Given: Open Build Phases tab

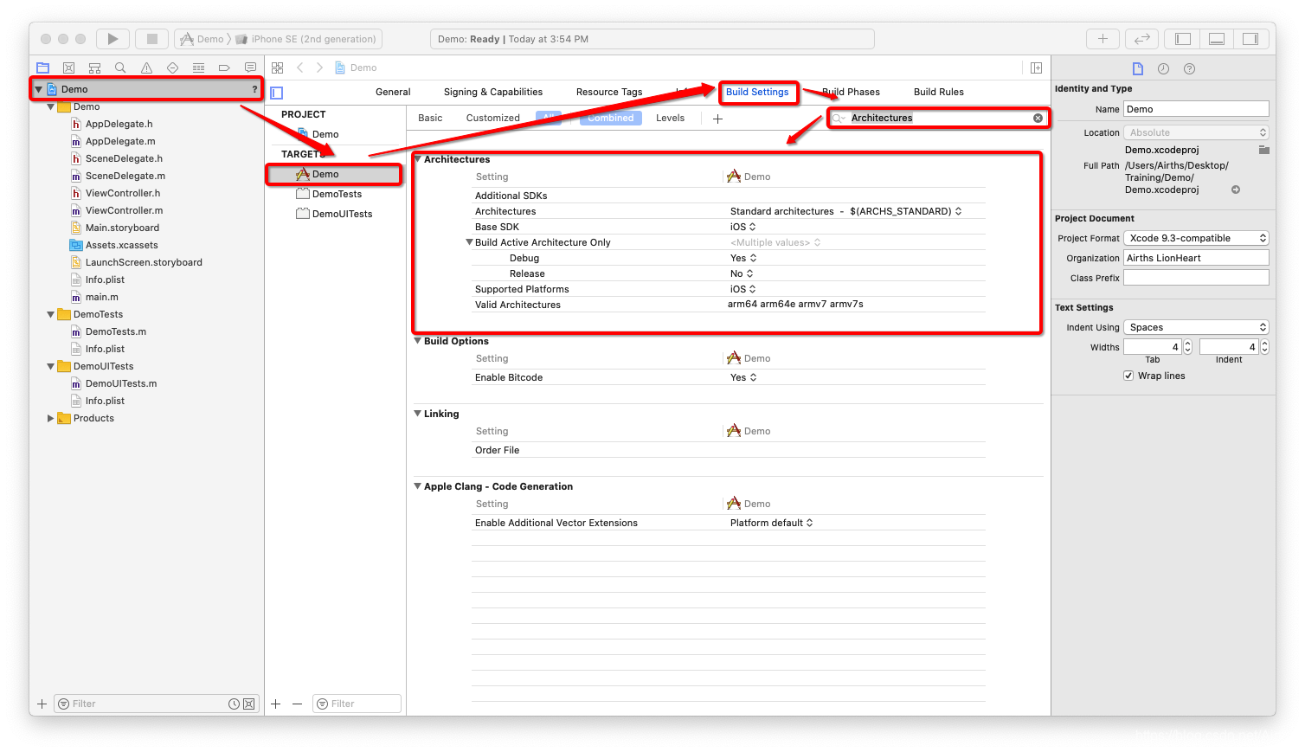Looking at the screenshot, I should (x=851, y=92).
